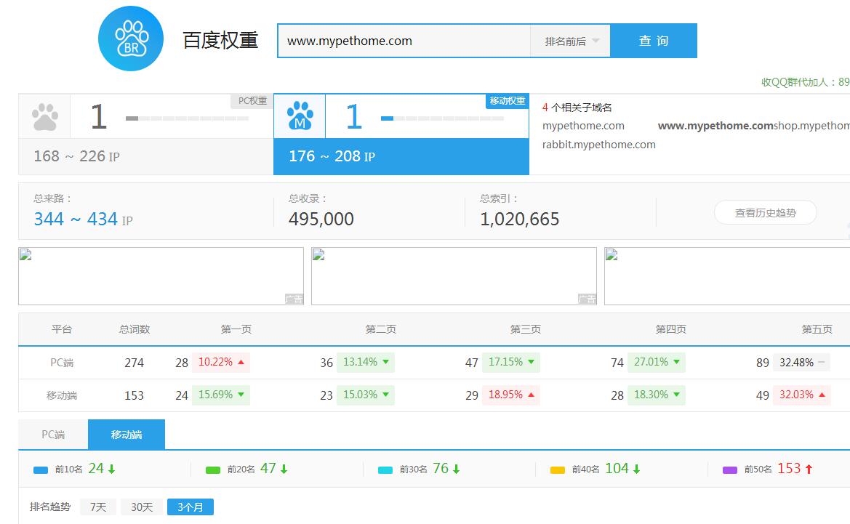Click the PC端 total keywords 274 cell
The image size is (850, 524).
click(x=134, y=363)
